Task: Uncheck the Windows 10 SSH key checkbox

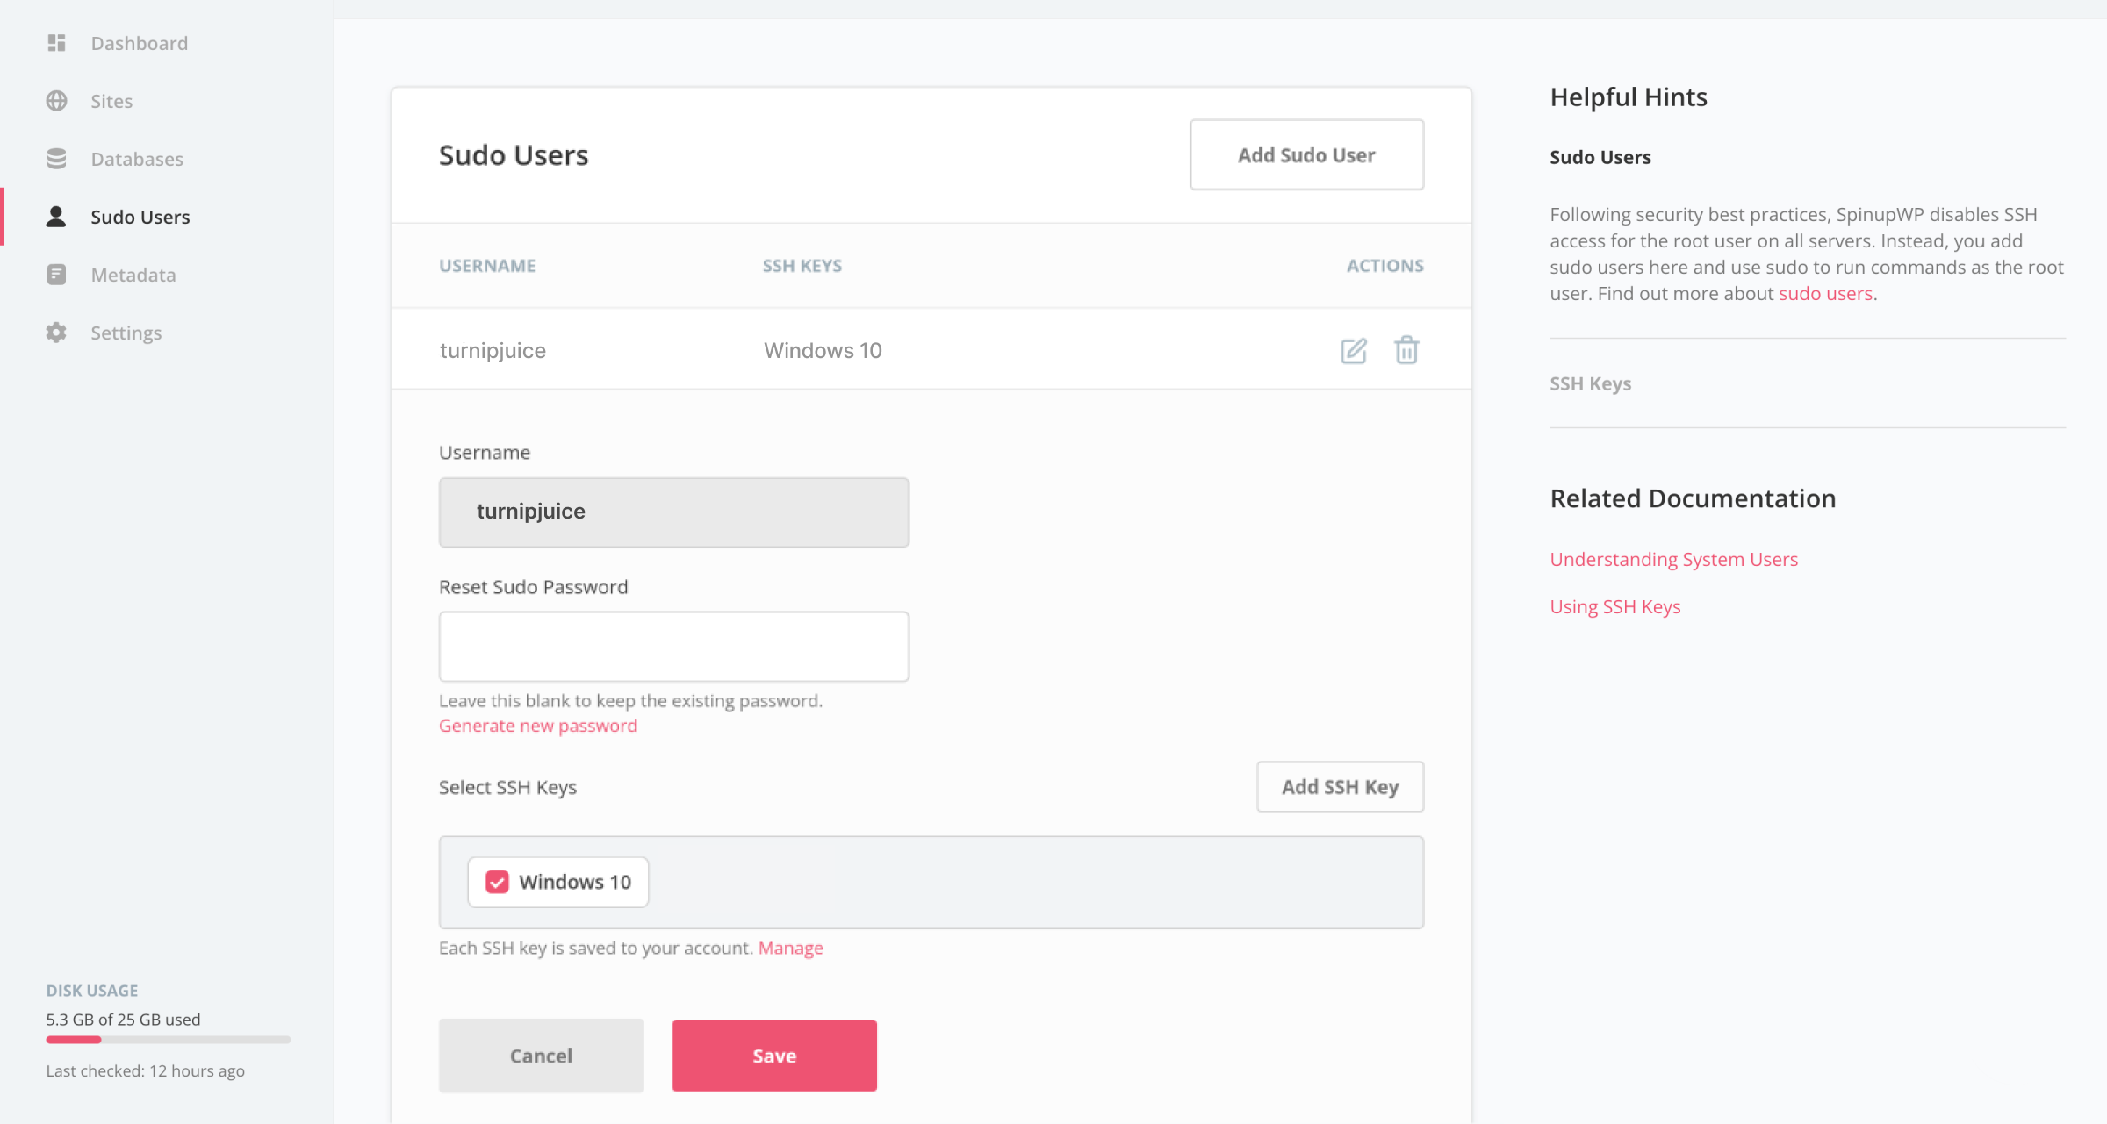Action: 497,882
